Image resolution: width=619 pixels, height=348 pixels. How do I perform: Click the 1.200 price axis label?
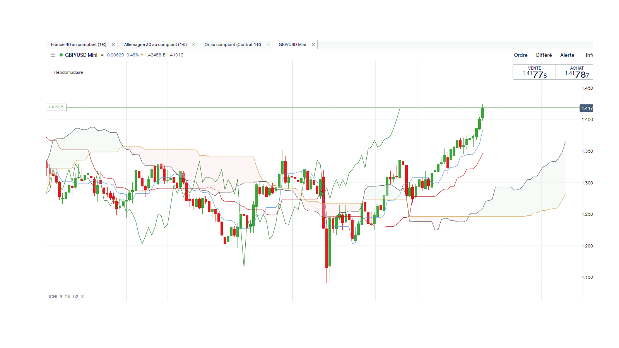[x=587, y=246]
